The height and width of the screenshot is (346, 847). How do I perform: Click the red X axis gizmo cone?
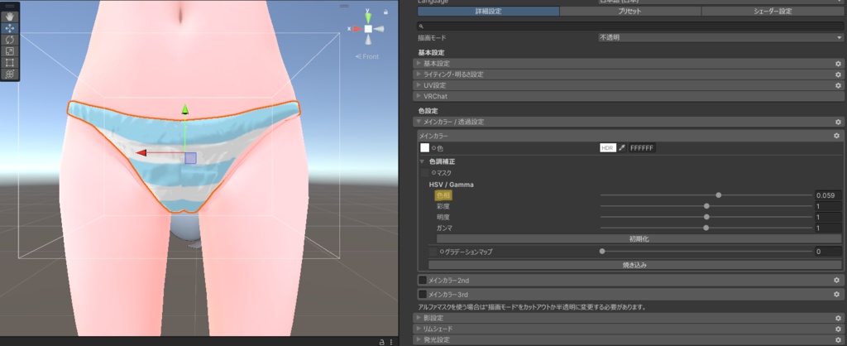pos(357,29)
